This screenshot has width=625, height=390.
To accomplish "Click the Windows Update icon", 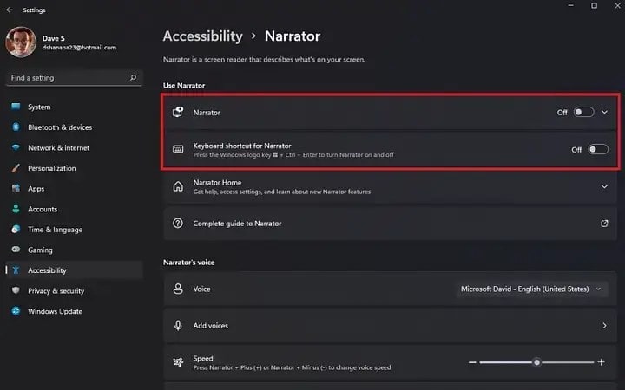I will pos(16,311).
